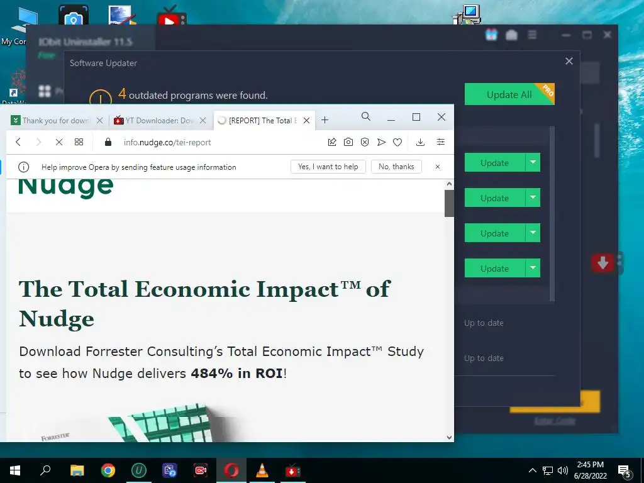Open Windows taskbar search
Viewport: 644px width, 483px height.
pyautogui.click(x=45, y=470)
